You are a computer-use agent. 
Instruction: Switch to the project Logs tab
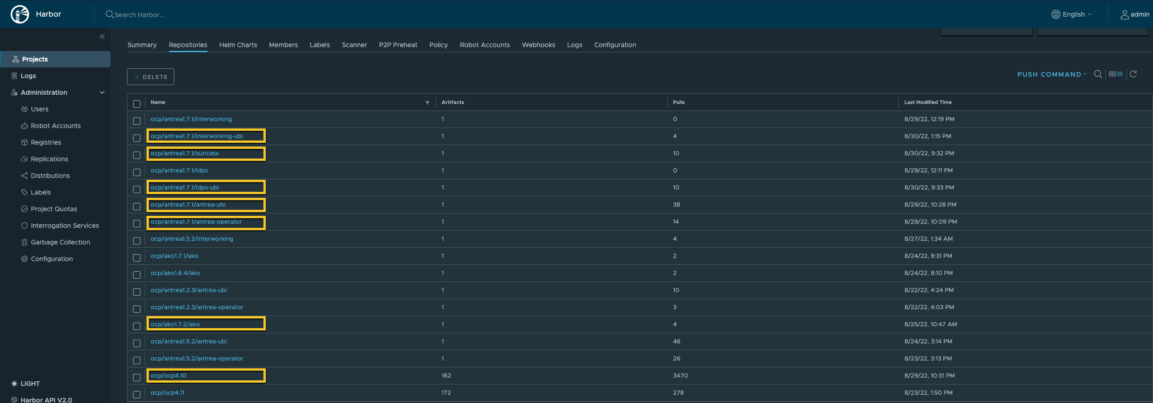(x=574, y=45)
